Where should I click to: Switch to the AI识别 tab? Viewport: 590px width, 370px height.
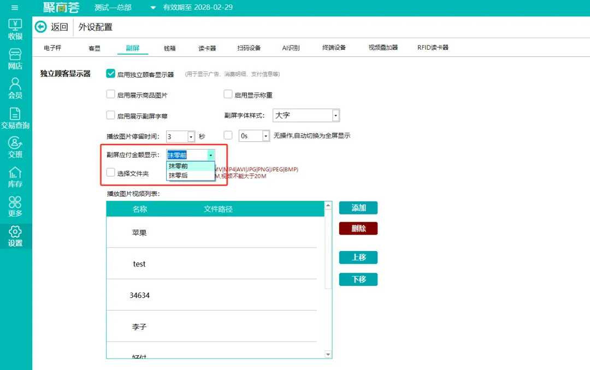[x=291, y=48]
